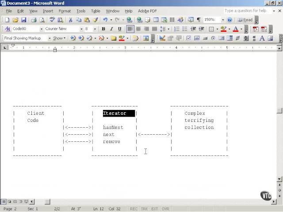Paste from clipboard
283x212 pixels.
(87, 20)
